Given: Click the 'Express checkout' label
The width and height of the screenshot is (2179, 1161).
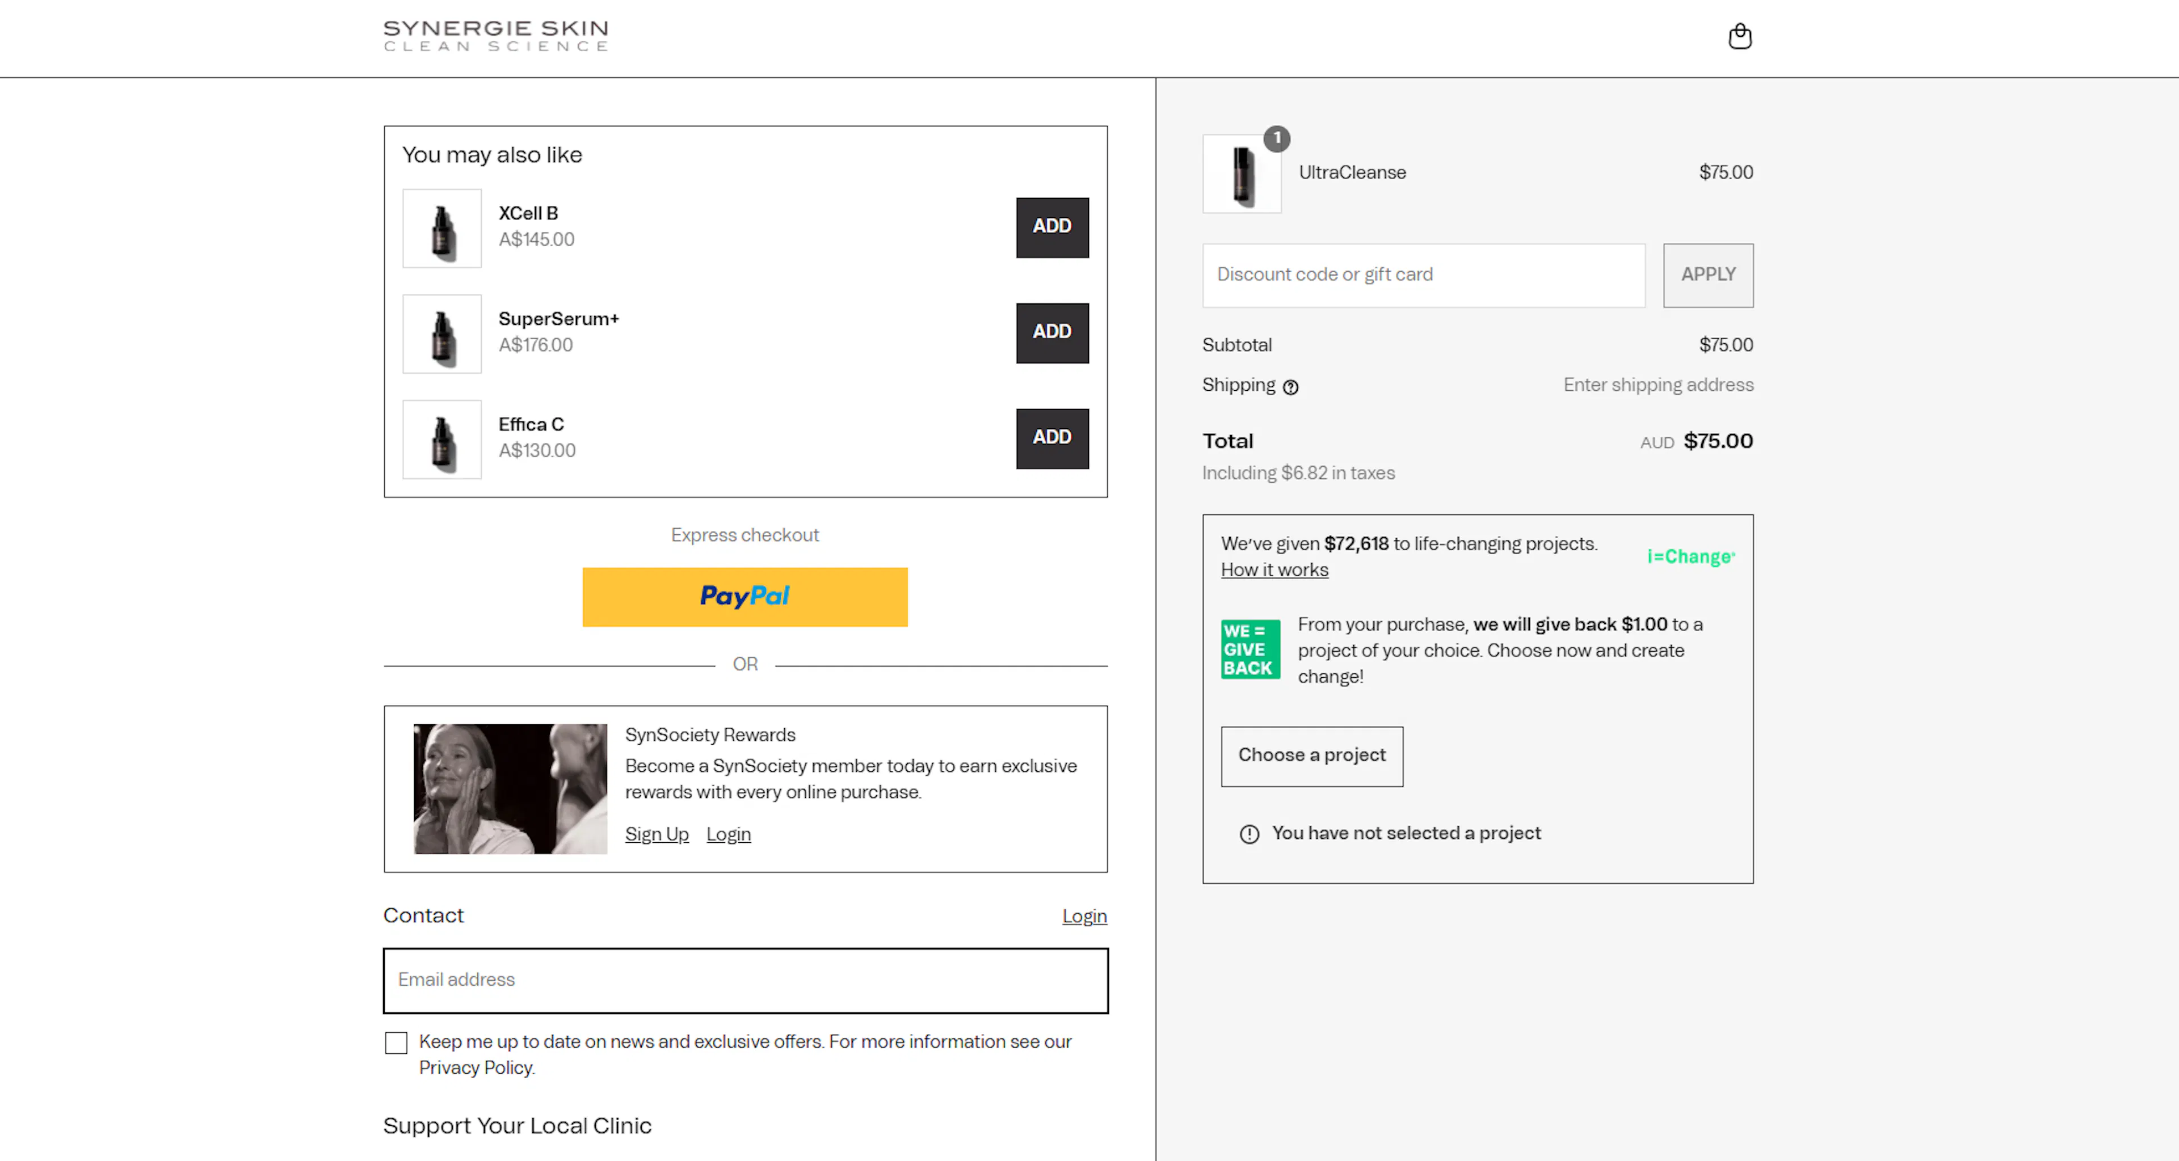Looking at the screenshot, I should point(744,535).
